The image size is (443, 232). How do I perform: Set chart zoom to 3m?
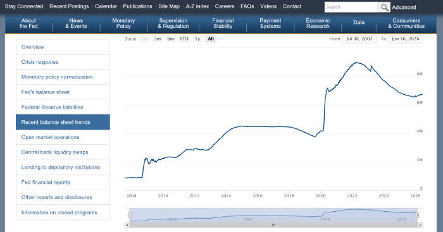tap(158, 39)
